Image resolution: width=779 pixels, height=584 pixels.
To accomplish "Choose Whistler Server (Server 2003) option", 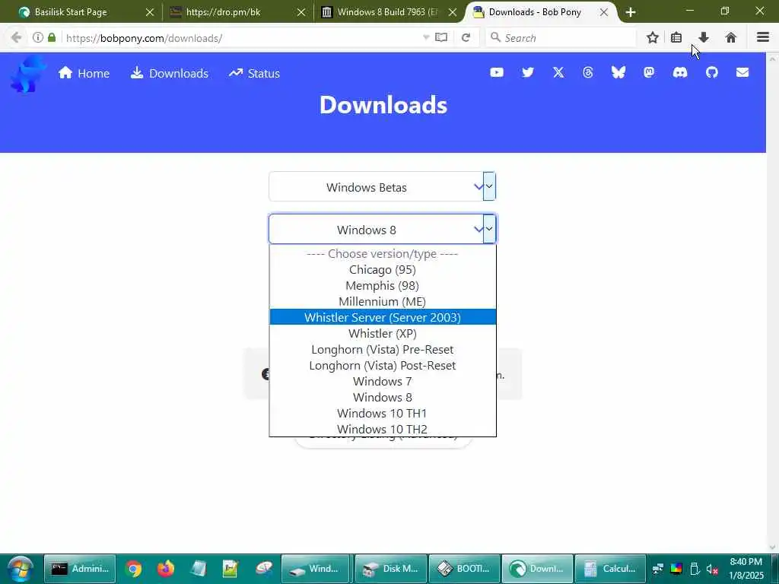I will click(x=383, y=317).
